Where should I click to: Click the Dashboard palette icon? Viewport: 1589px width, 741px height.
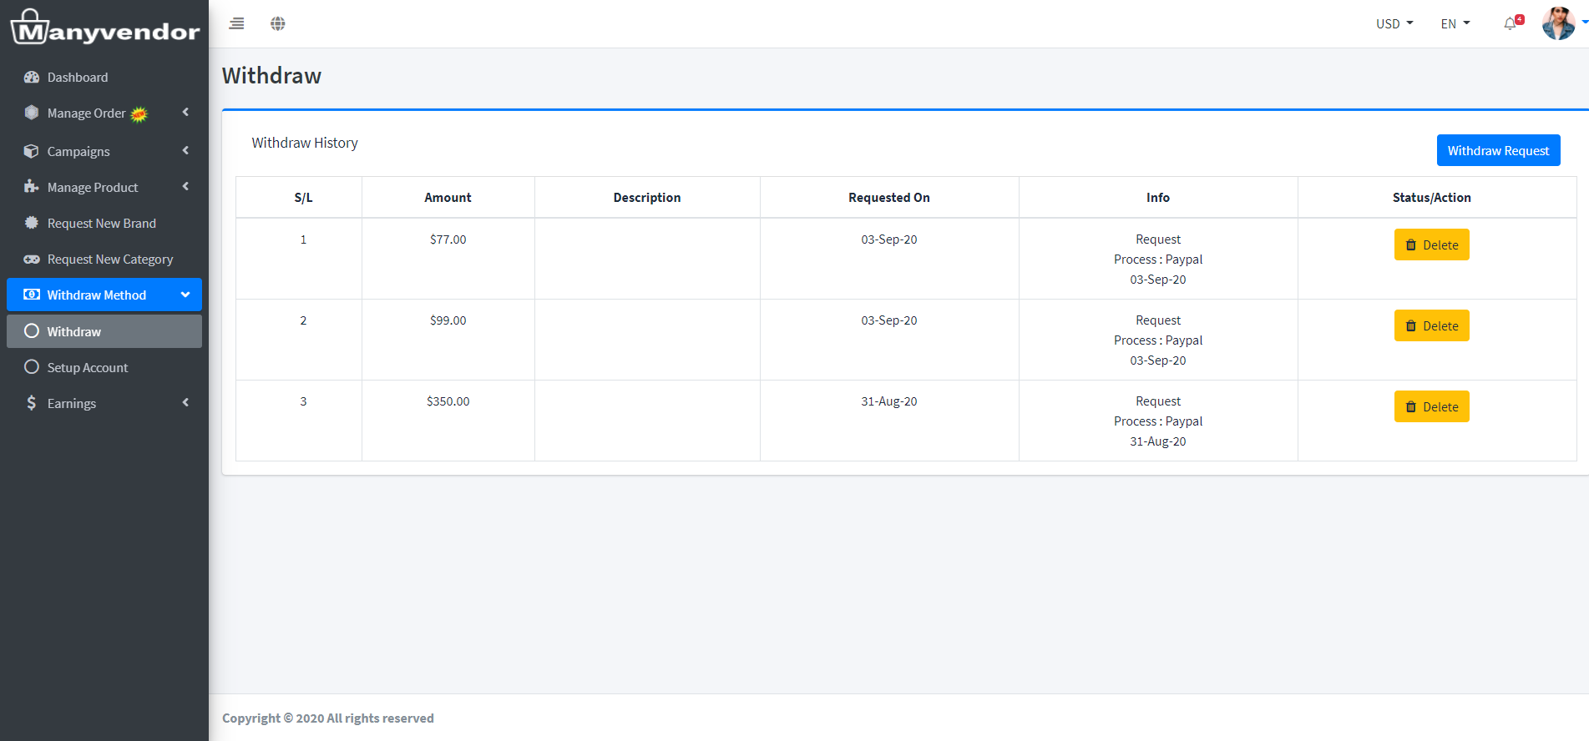click(x=32, y=77)
